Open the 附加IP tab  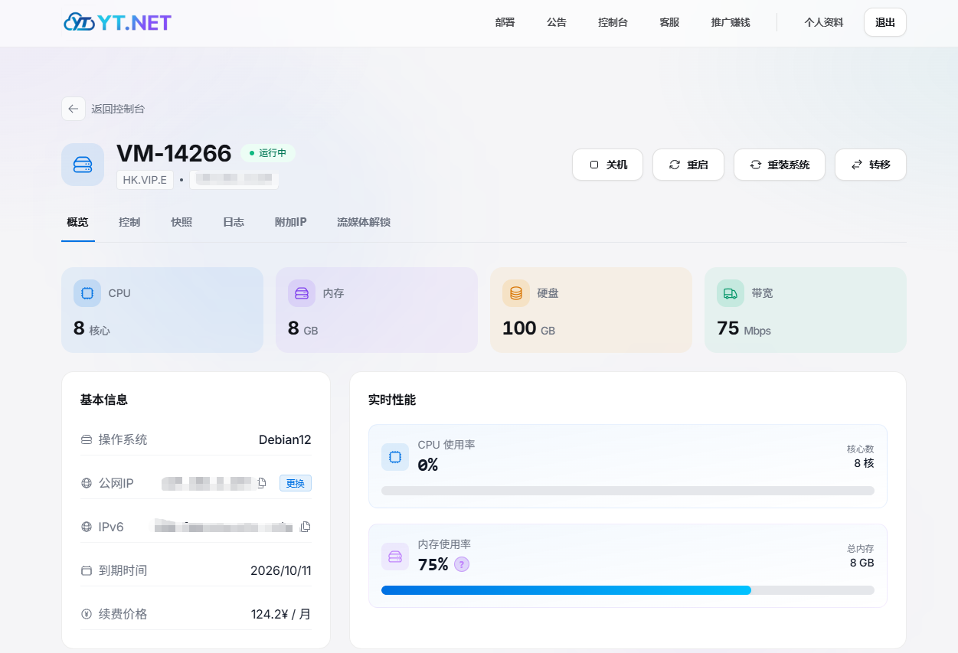coord(291,222)
